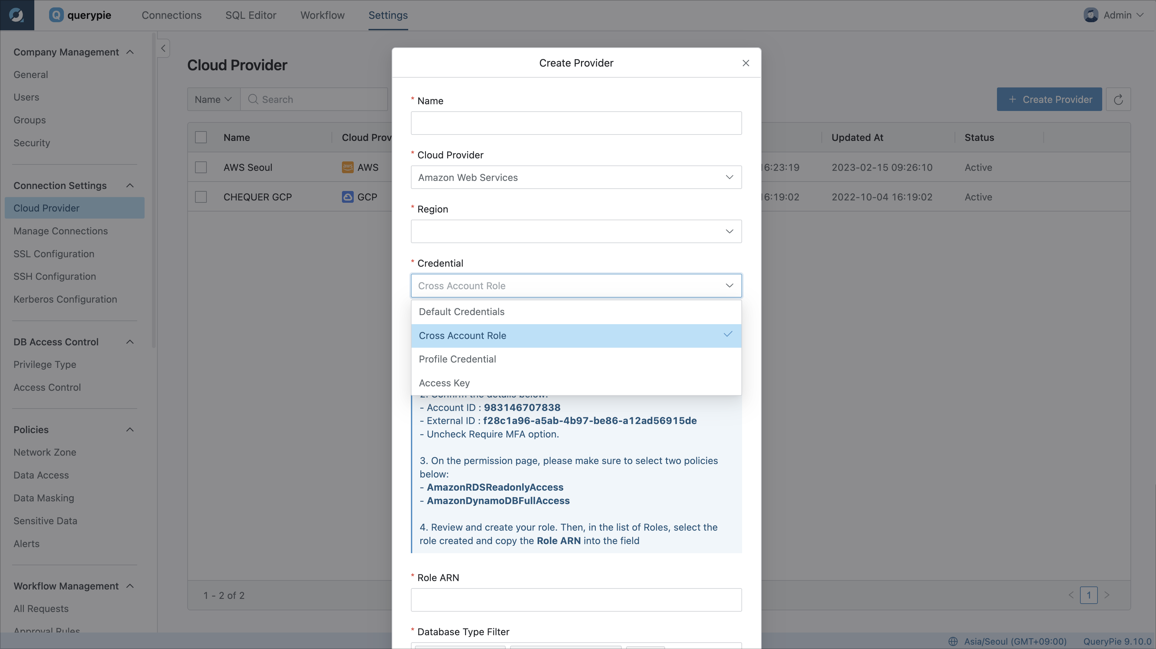Select Access Key option
Viewport: 1156px width, 649px height.
576,383
